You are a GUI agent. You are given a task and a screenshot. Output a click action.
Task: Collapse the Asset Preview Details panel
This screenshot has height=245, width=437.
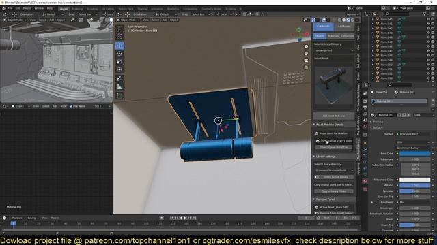pyautogui.click(x=314, y=125)
